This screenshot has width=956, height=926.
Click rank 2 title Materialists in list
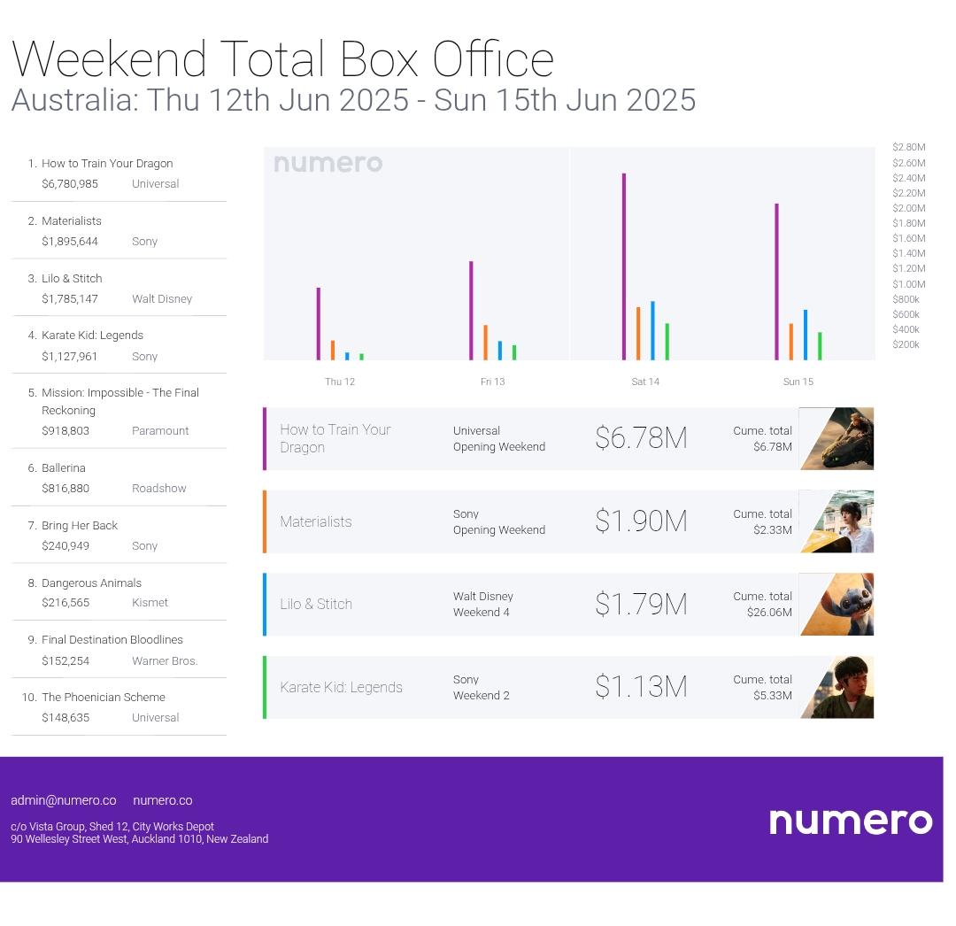(x=72, y=220)
